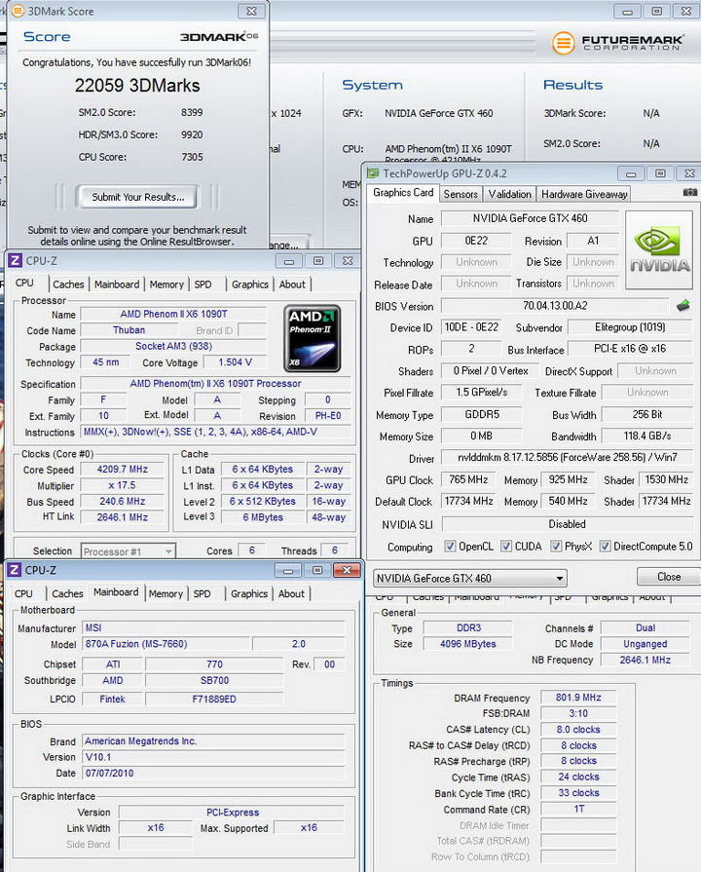This screenshot has width=701, height=872.
Task: Open the NVIDIA GeForce GTX 460 card dropdown
Action: click(469, 579)
